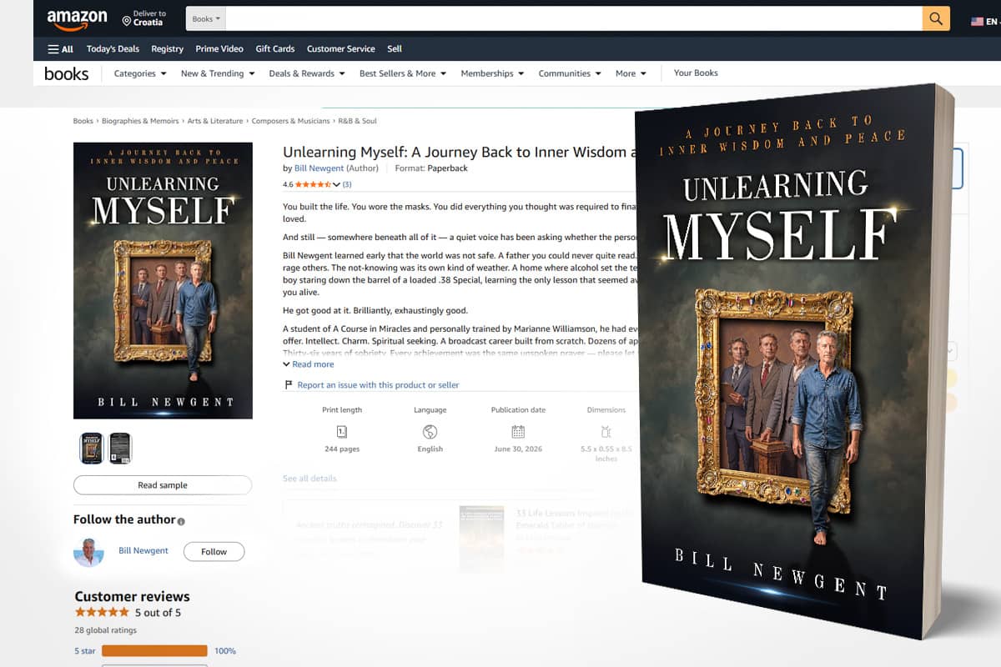The height and width of the screenshot is (667, 1001).
Task: Click the 100% rating percentage link
Action: [225, 651]
